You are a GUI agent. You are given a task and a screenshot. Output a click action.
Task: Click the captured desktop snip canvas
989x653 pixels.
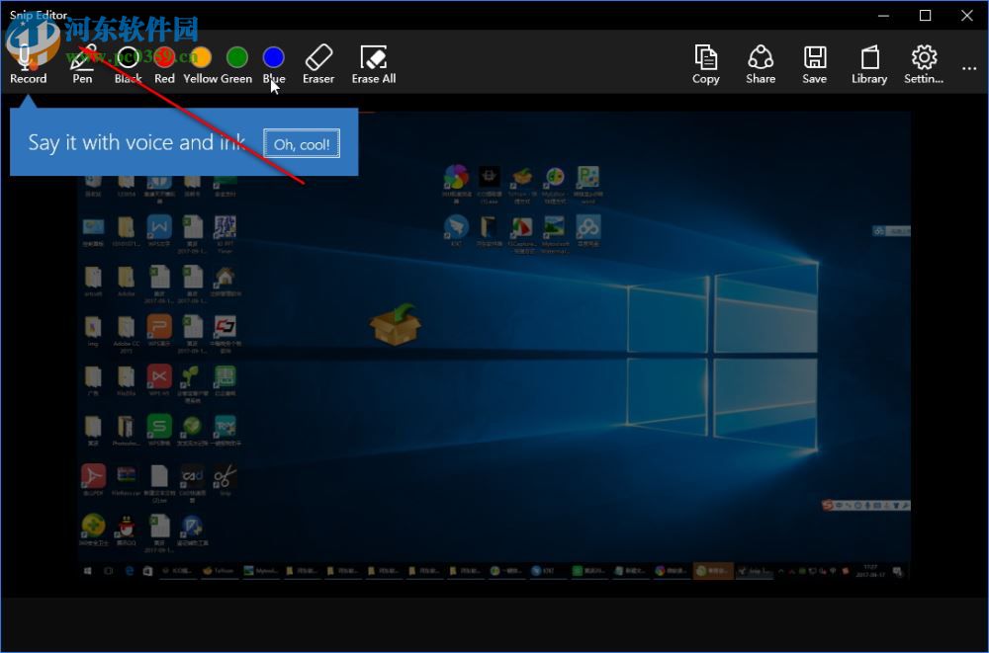coord(494,346)
